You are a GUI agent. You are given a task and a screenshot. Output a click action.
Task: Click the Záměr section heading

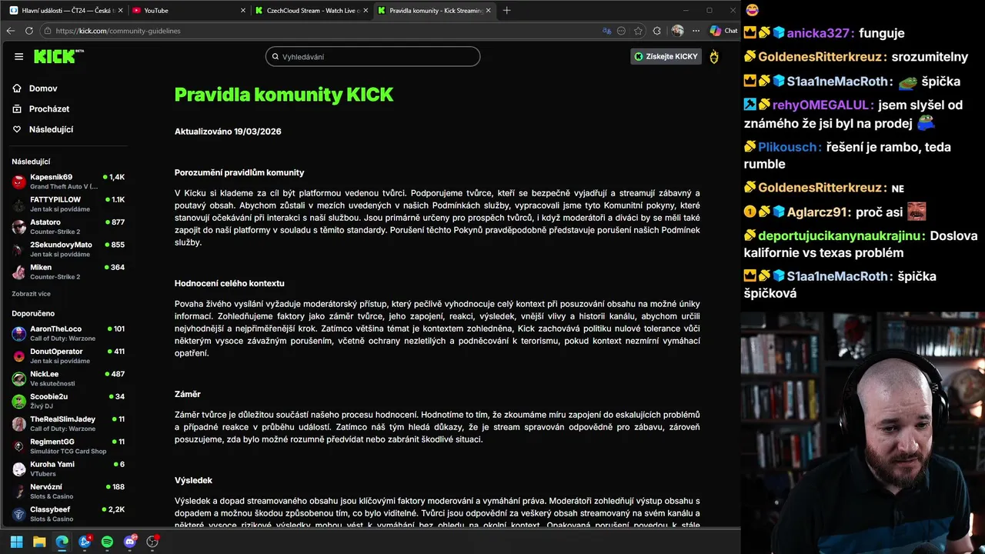click(188, 394)
